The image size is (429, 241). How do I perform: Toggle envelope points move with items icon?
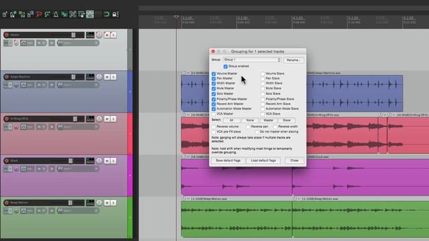point(90,14)
